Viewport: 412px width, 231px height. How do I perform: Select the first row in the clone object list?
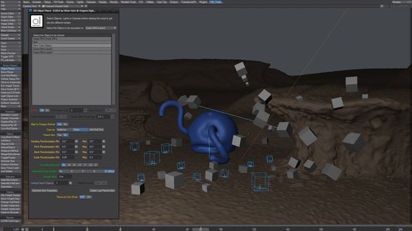click(x=71, y=38)
